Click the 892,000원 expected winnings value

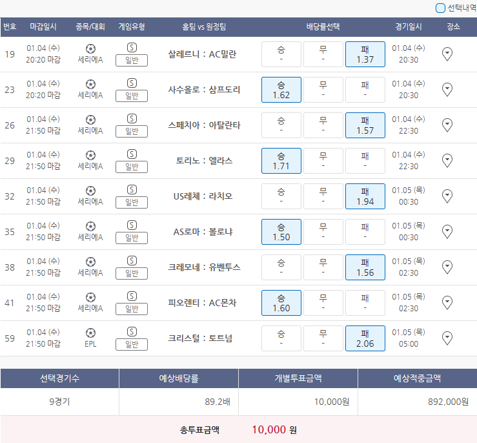click(x=448, y=402)
